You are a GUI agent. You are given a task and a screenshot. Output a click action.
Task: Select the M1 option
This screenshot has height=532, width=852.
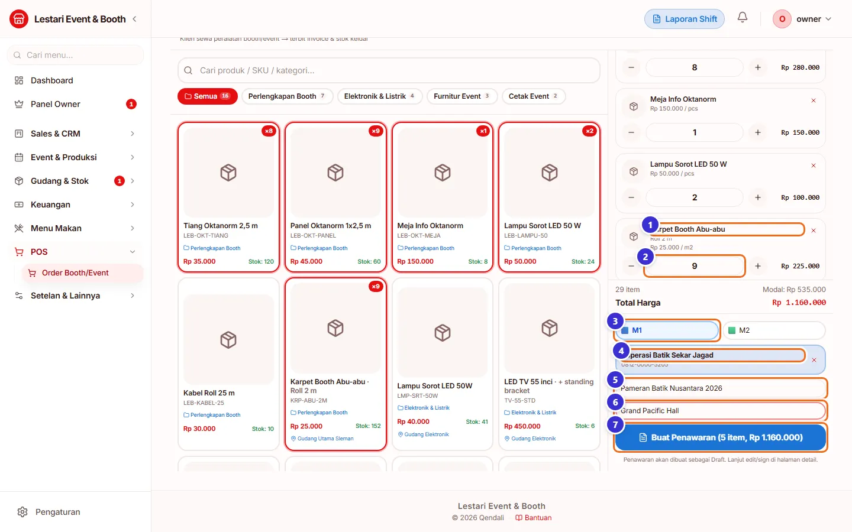click(x=667, y=330)
